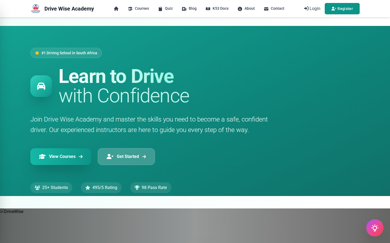Viewport: 390px width, 243px height.
Task: Click the Get Started button
Action: coord(126,157)
